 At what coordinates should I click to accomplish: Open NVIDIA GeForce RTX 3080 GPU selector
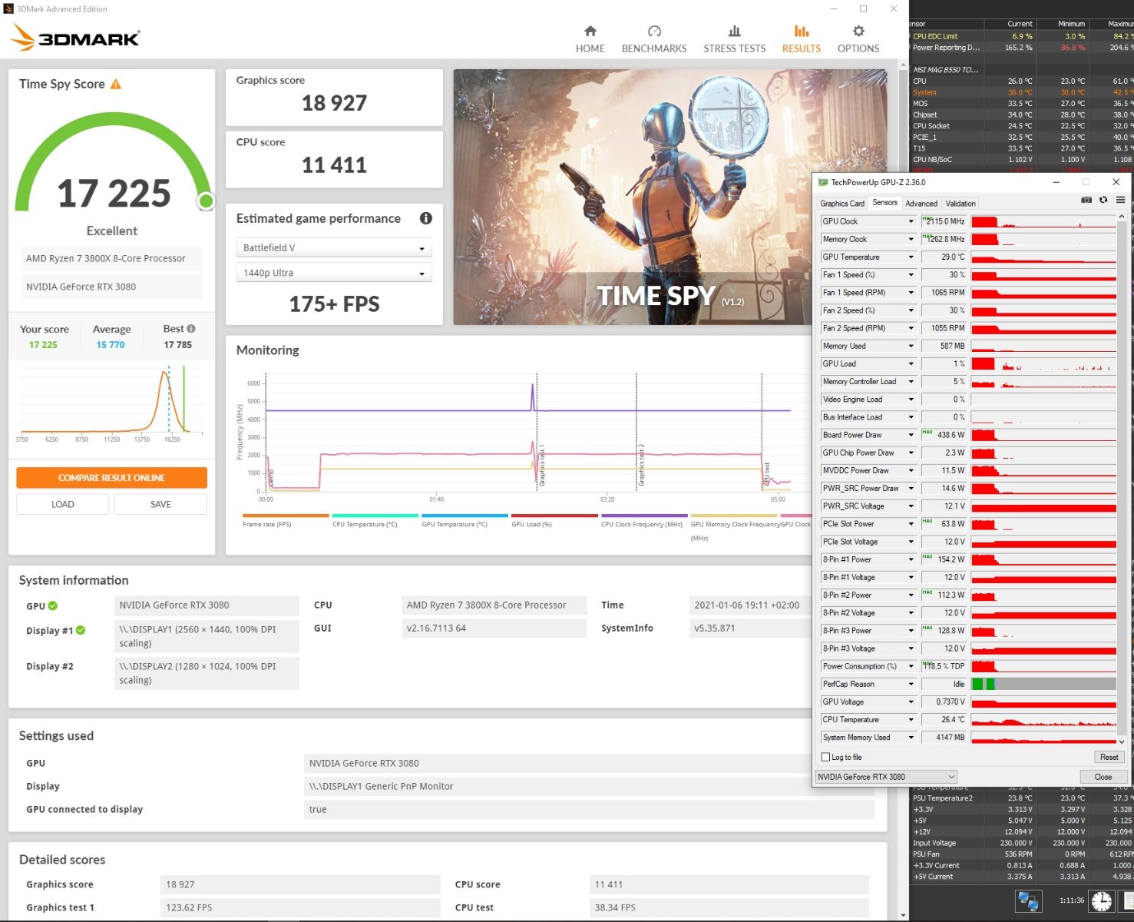coord(886,777)
